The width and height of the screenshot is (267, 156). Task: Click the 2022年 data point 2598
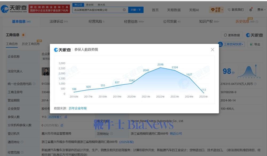(x=160, y=68)
